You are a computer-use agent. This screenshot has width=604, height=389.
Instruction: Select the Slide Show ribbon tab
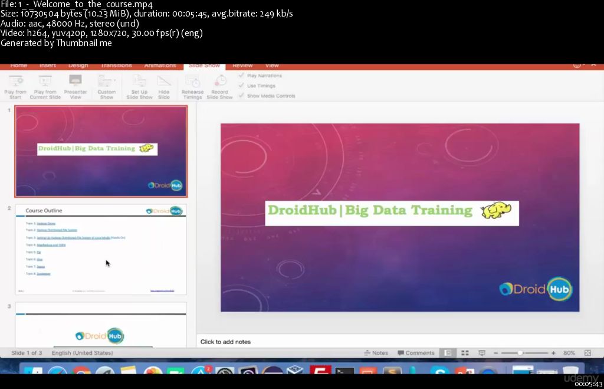204,66
